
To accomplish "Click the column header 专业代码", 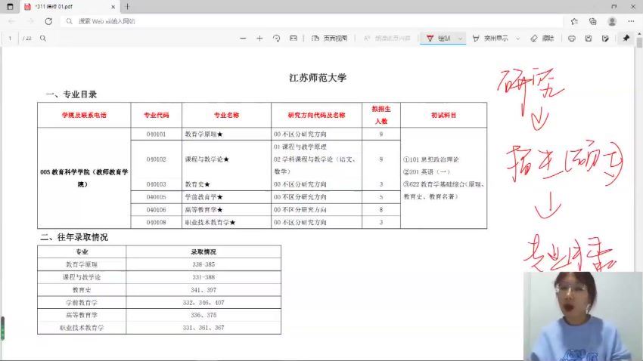I will [157, 115].
